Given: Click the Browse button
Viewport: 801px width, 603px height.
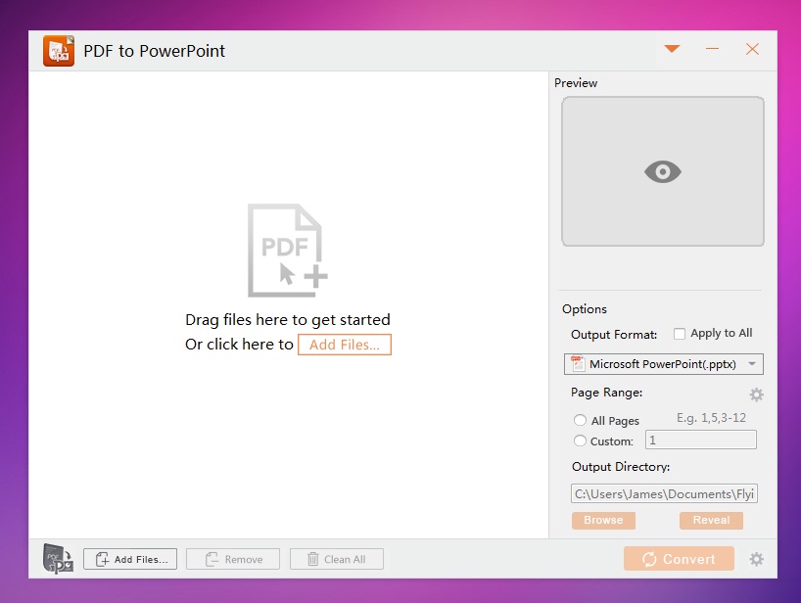Looking at the screenshot, I should pos(603,521).
